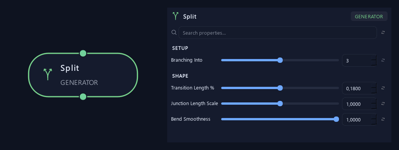Reset all properties via icon beside search
The width and height of the screenshot is (399, 150).
point(383,33)
